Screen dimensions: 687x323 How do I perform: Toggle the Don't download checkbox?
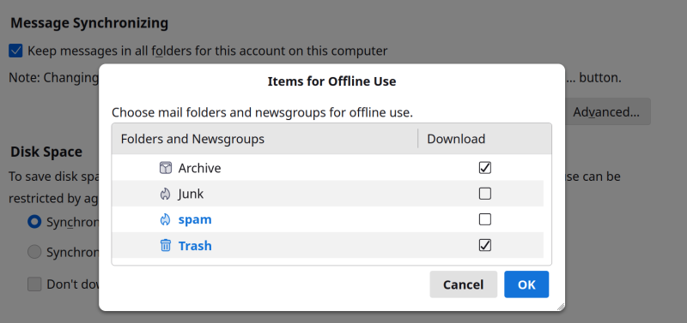pyautogui.click(x=34, y=284)
